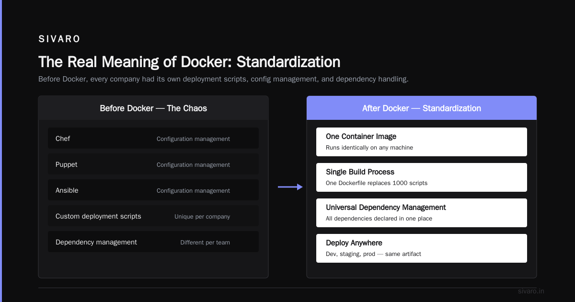Click the Dependency management row
Image resolution: width=575 pixels, height=302 pixels.
point(153,242)
